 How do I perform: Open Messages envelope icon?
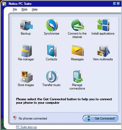coord(77,51)
